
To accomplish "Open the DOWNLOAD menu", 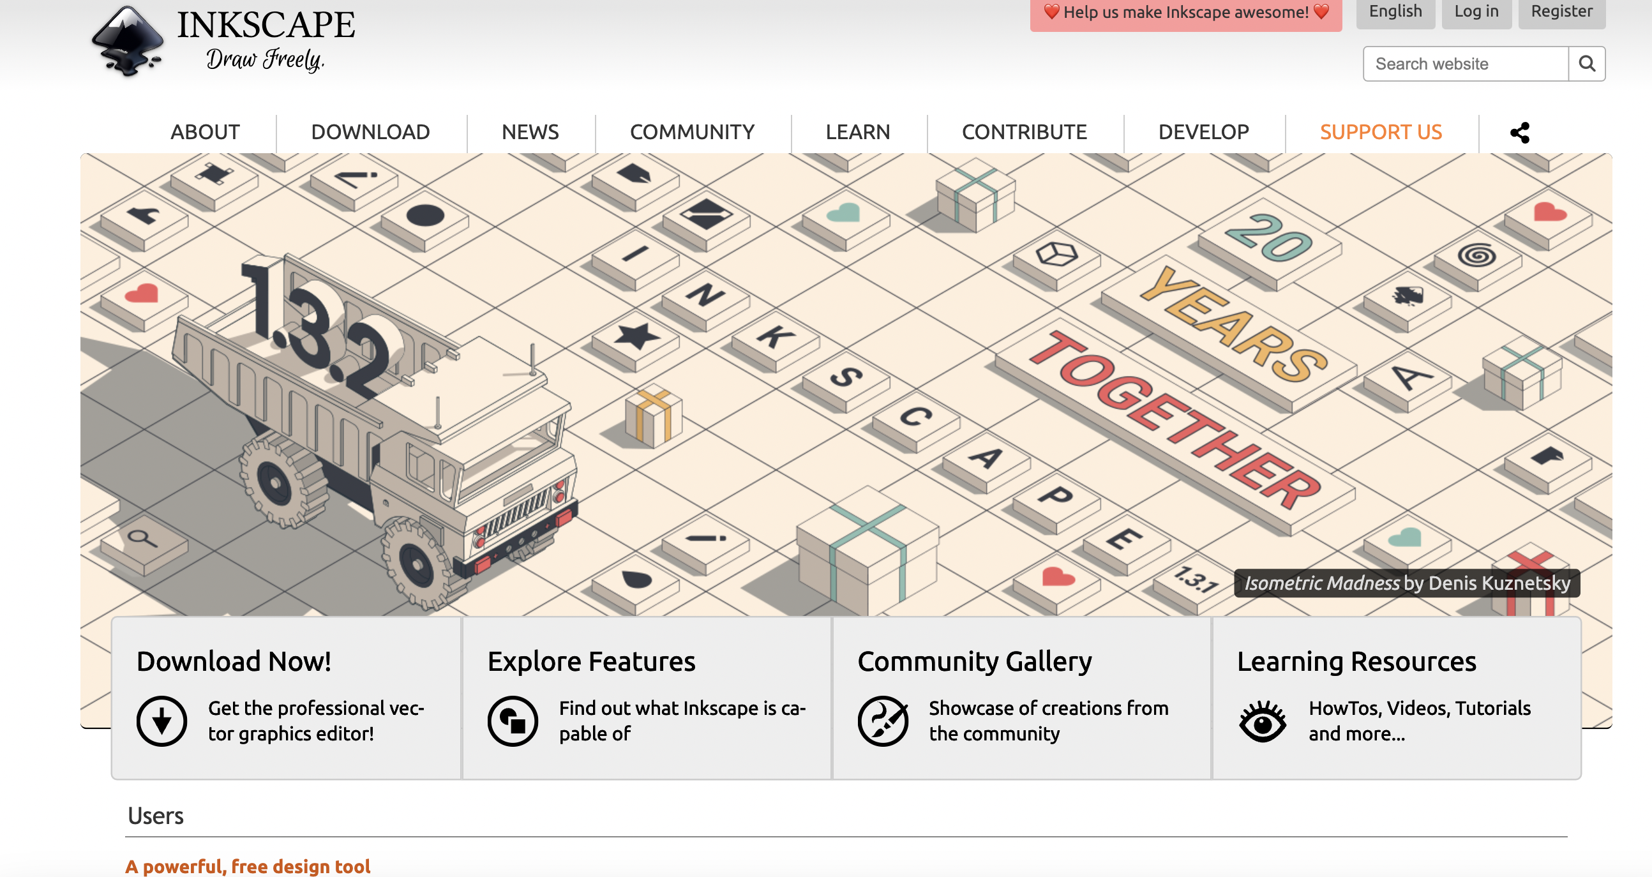I will [x=370, y=132].
